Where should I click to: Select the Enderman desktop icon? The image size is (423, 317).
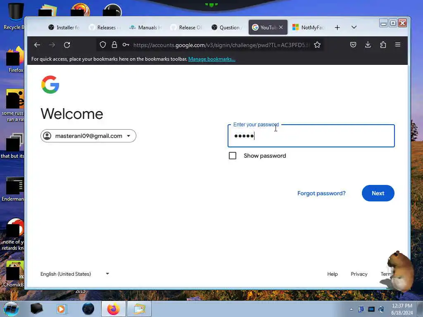13,189
